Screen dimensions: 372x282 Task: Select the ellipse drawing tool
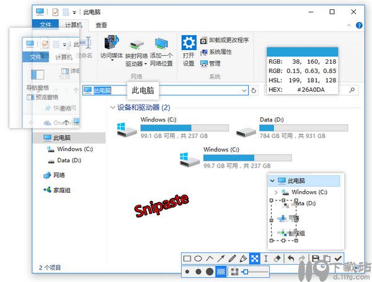point(198,258)
